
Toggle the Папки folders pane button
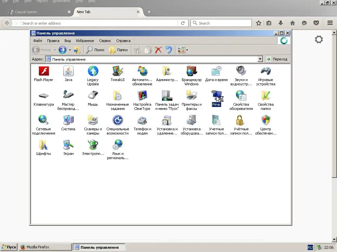[x=118, y=50]
